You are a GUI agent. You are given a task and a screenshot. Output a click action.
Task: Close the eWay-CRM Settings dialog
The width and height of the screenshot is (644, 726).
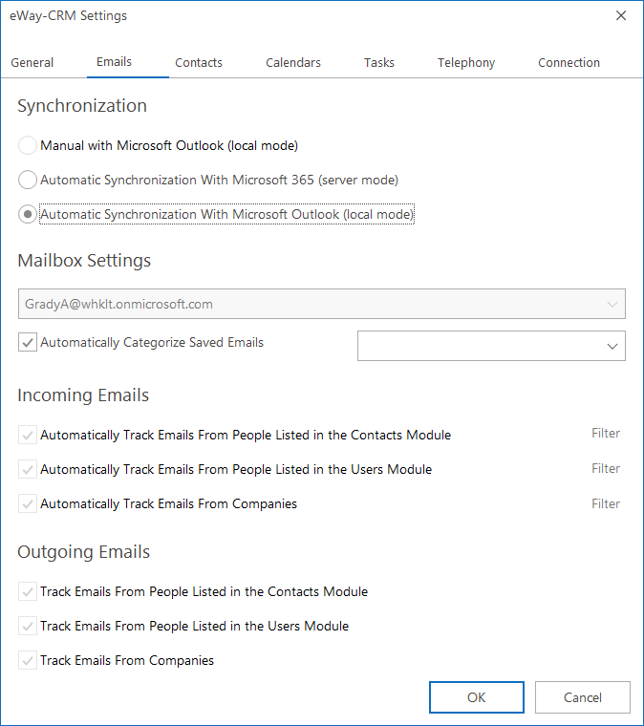coord(621,15)
